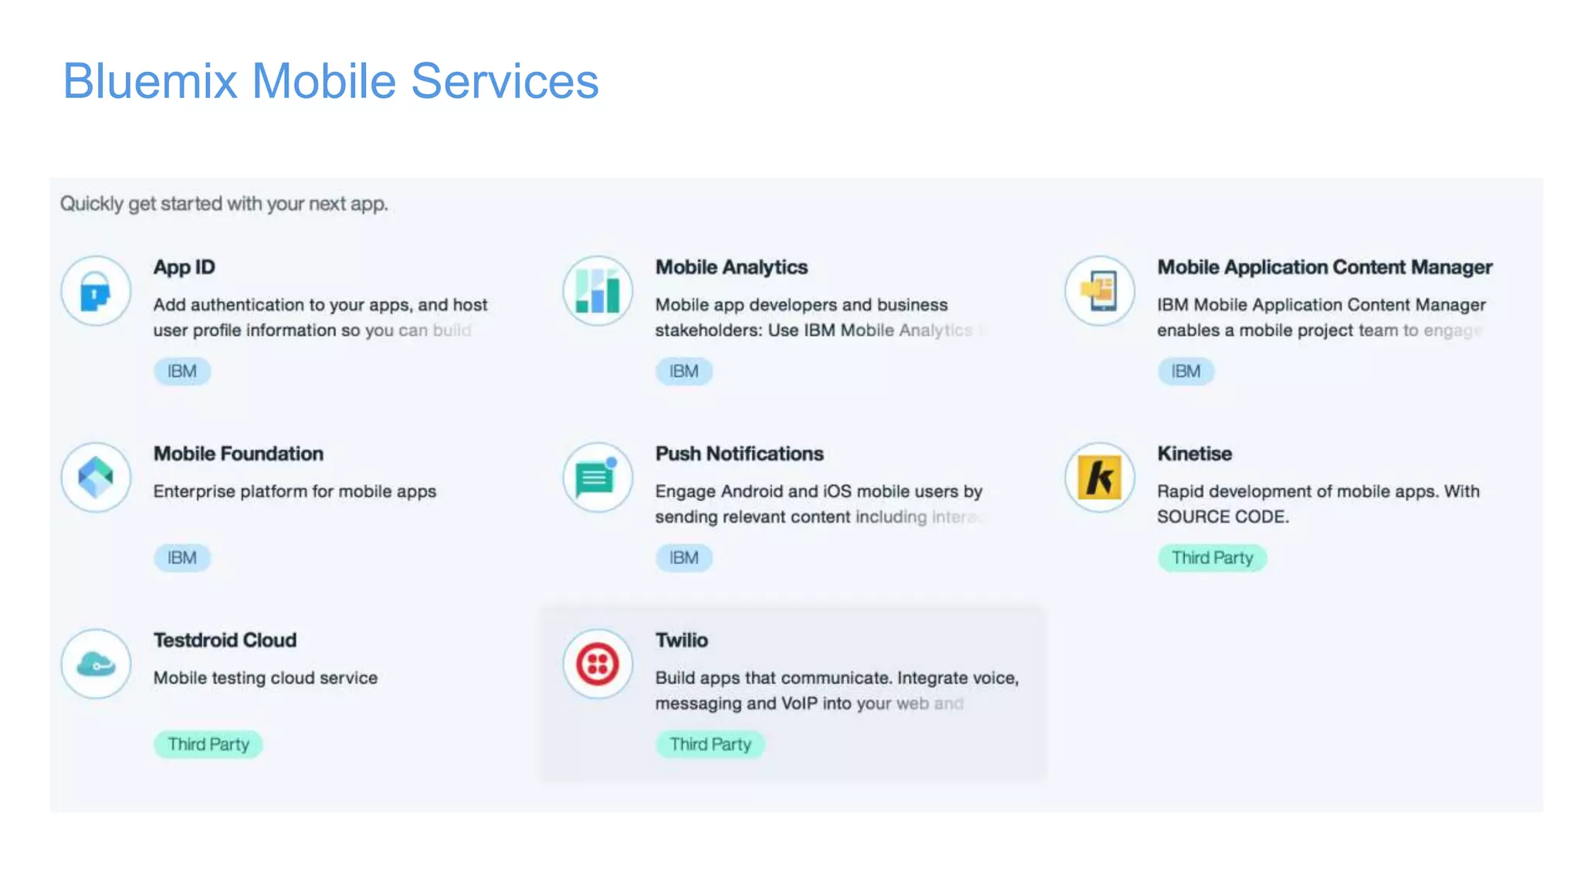This screenshot has width=1581, height=889.
Task: Open the Mobile Foundation service title
Action: coord(238,454)
